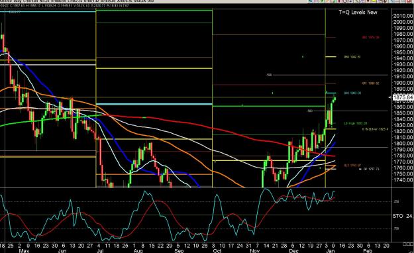This screenshot has height=253, width=414.
Task: Select the QP 1757.73 level label
Action: coord(372,169)
